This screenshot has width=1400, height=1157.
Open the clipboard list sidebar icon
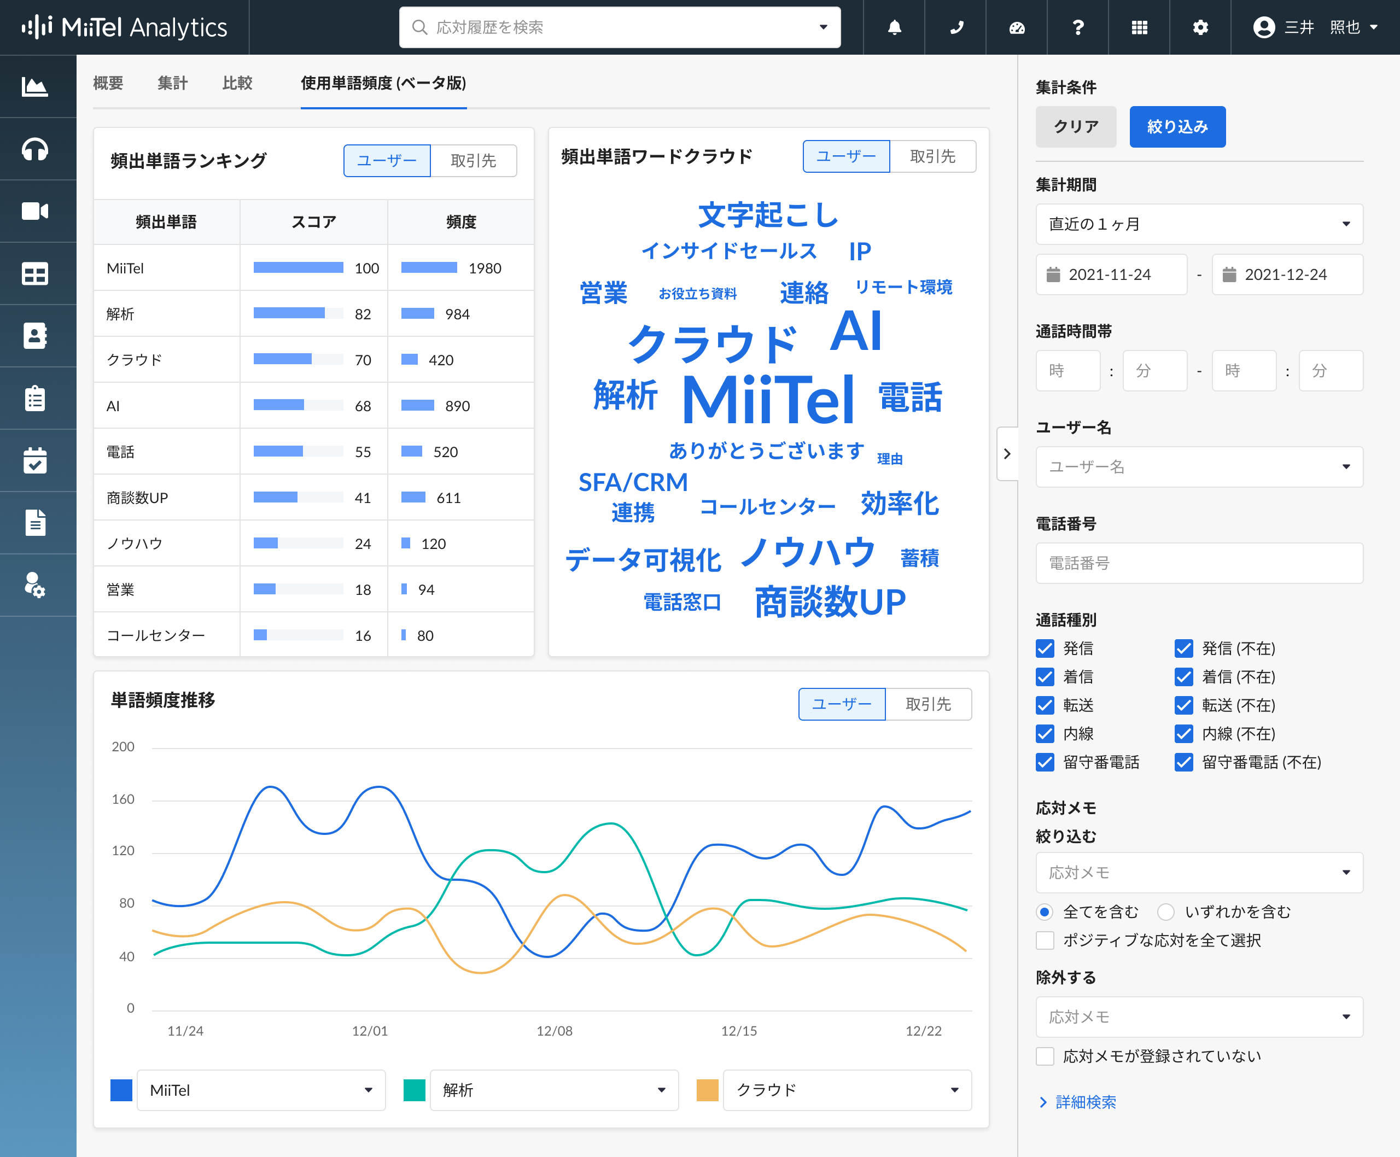pos(34,399)
